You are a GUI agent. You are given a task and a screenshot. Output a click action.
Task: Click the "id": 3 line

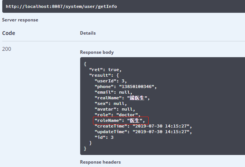[104, 137]
